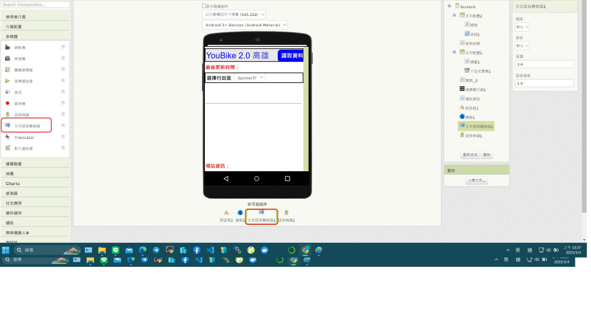
Task: Expand the 介面配置 palette category
Action: coord(35,27)
